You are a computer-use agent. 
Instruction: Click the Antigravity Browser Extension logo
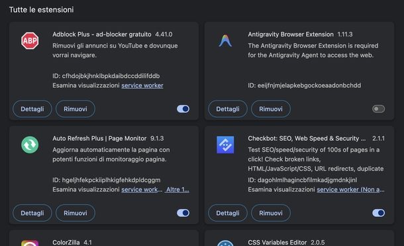(225, 40)
